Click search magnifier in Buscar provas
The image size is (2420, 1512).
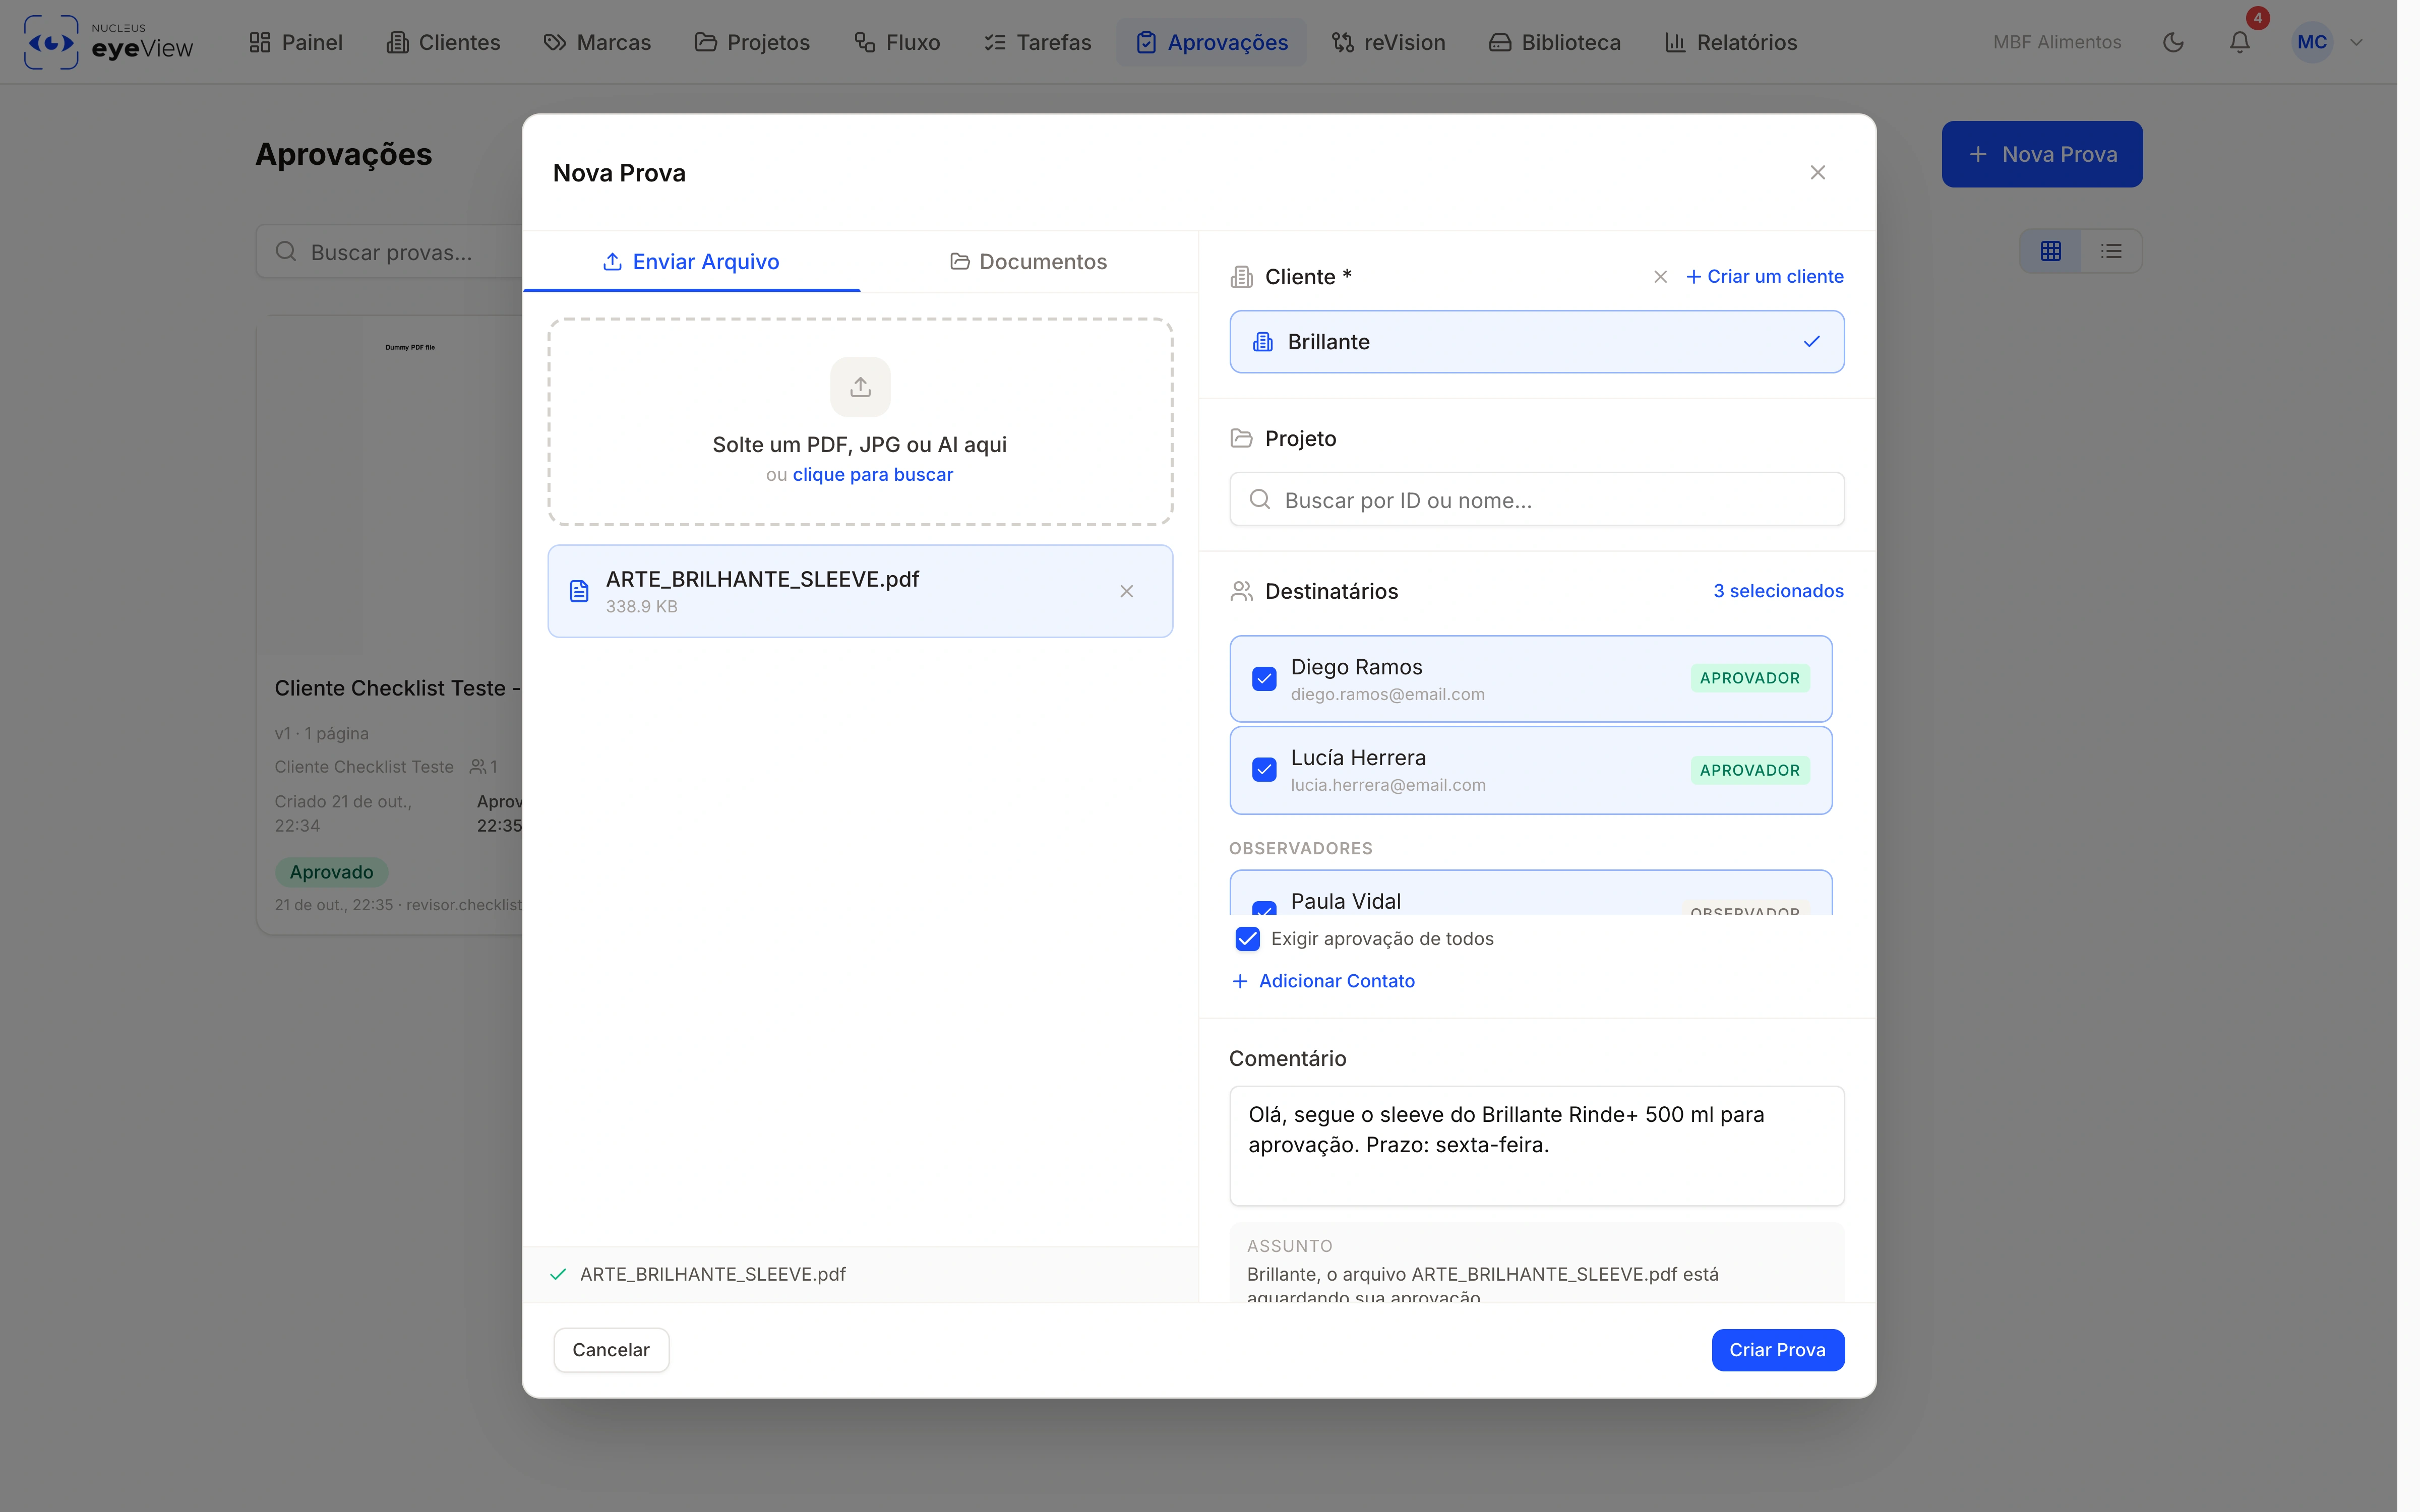(x=286, y=251)
